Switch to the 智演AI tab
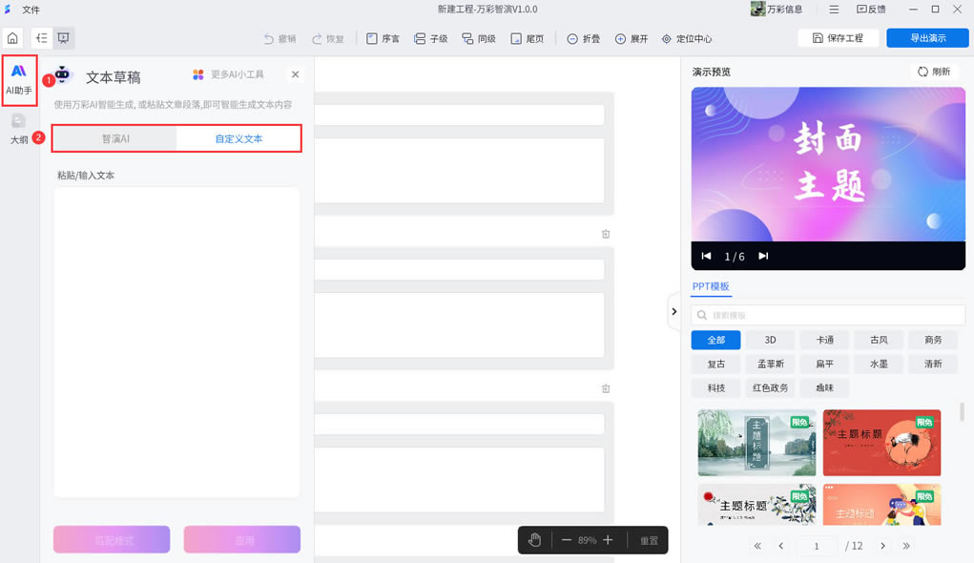The height and width of the screenshot is (563, 974). tap(115, 138)
